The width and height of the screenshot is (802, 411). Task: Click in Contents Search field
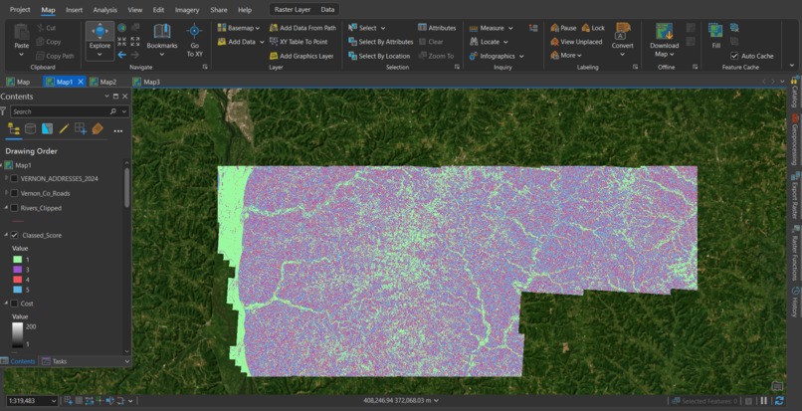point(62,111)
